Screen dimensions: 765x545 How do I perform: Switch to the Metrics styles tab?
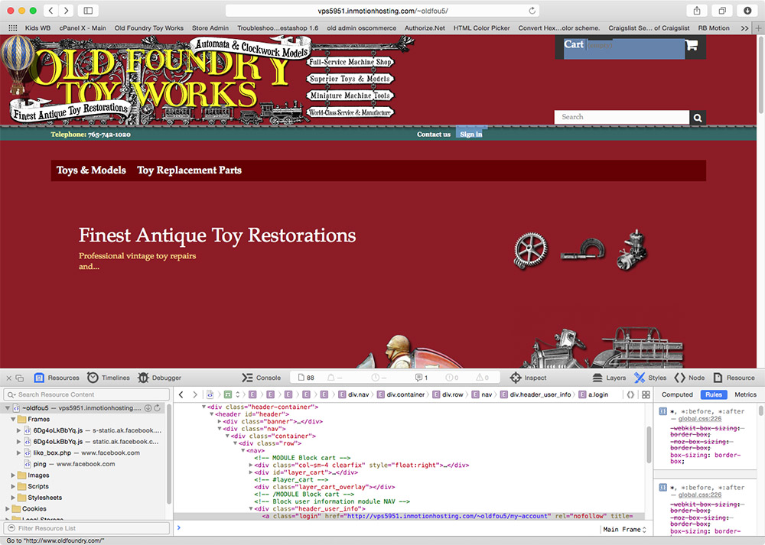[x=745, y=395]
